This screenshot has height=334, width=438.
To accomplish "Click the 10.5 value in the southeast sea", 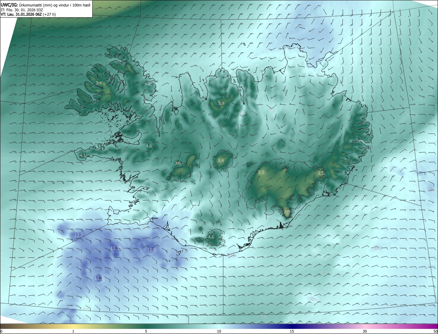I will (x=313, y=300).
